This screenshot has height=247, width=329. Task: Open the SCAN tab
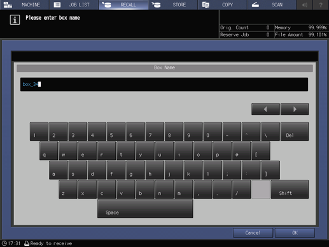click(x=272, y=4)
